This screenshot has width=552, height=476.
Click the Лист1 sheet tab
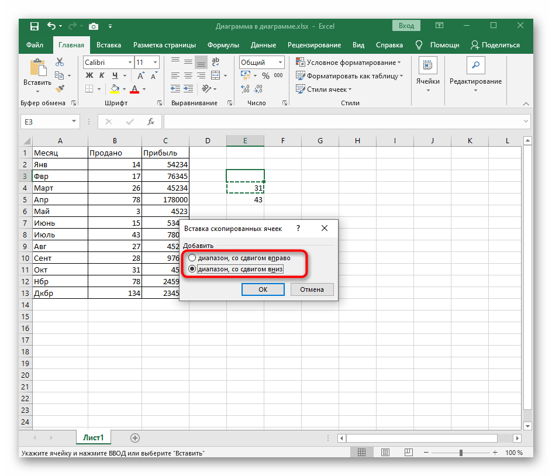click(x=93, y=437)
